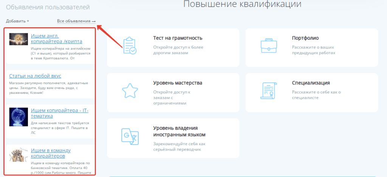Click Добавить + to add an ad
The height and width of the screenshot is (177, 387).
17,21
